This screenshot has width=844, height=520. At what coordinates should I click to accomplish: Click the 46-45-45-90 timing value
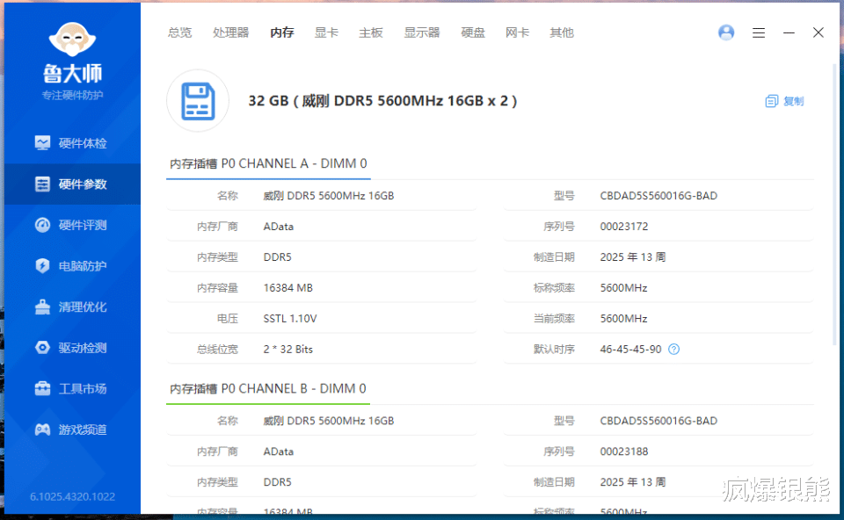pyautogui.click(x=630, y=349)
